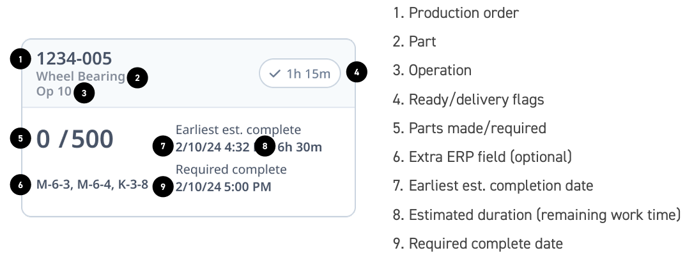The image size is (685, 262).
Task: Click the numbered marker 1 badge
Action: (x=20, y=60)
